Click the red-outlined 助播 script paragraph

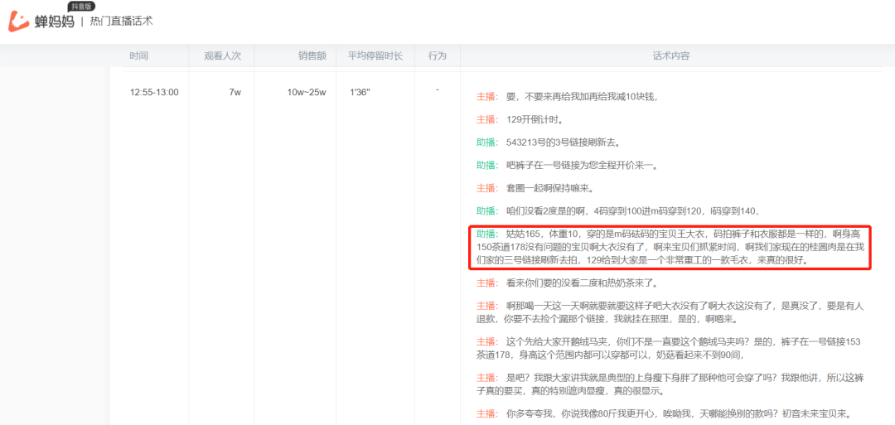point(670,247)
